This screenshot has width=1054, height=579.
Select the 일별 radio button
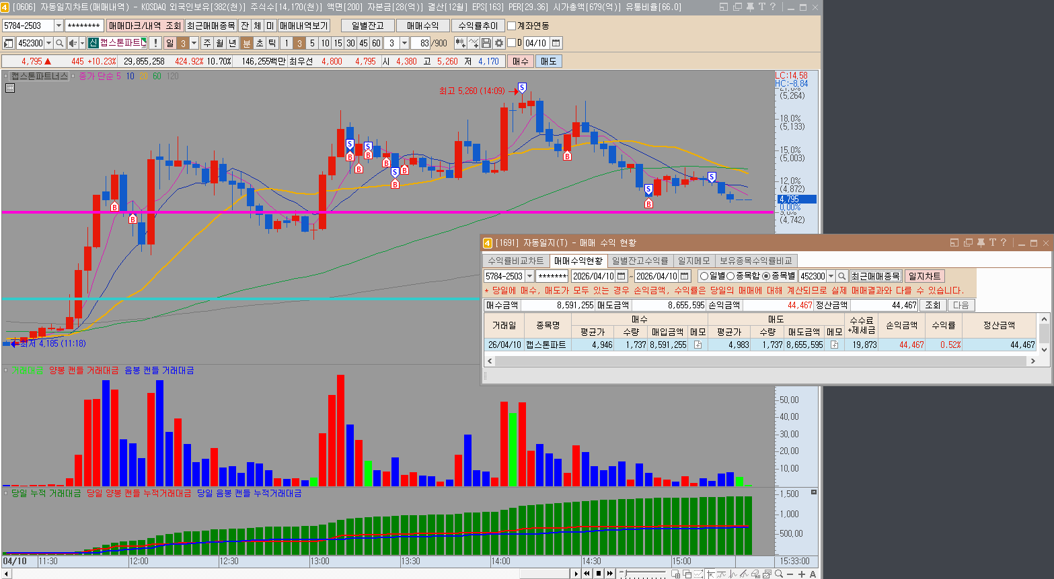(704, 276)
